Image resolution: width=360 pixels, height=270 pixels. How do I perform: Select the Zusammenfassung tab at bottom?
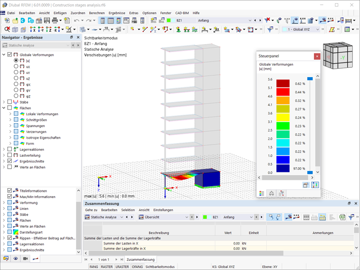tap(141, 260)
